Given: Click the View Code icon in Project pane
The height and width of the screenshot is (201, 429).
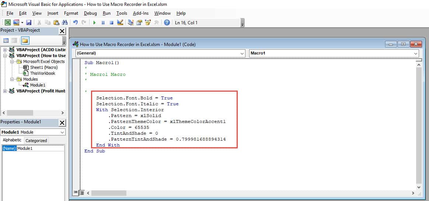Looking at the screenshot, I should point(6,41).
